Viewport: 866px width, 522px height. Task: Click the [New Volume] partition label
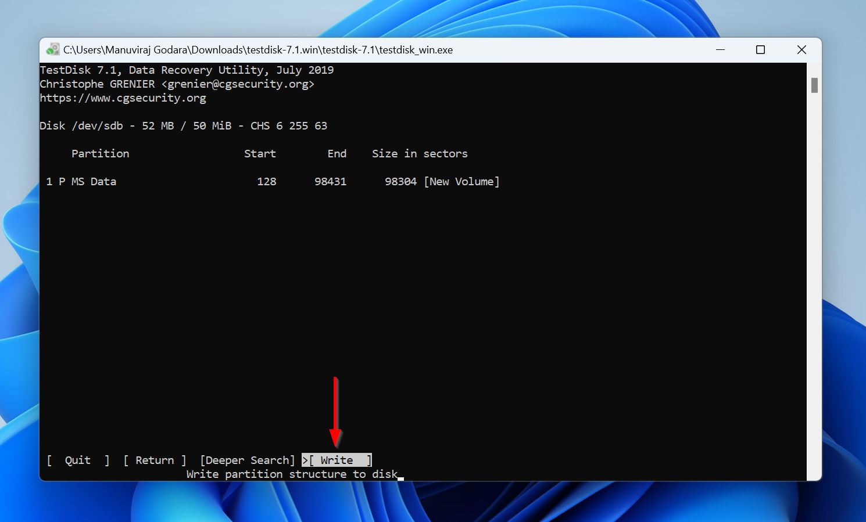tap(462, 181)
